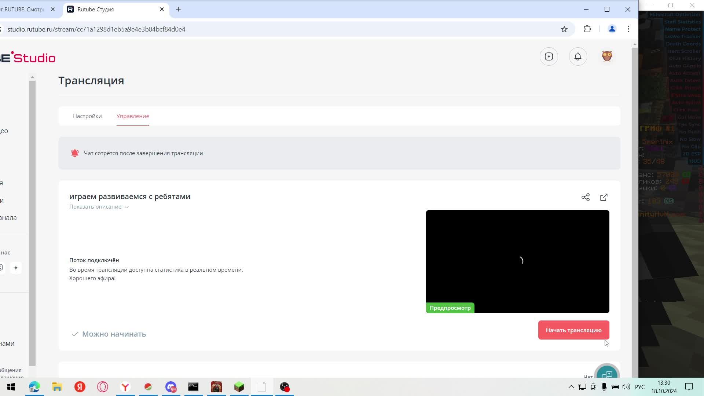Switch to Настройки settings tab

point(87,116)
